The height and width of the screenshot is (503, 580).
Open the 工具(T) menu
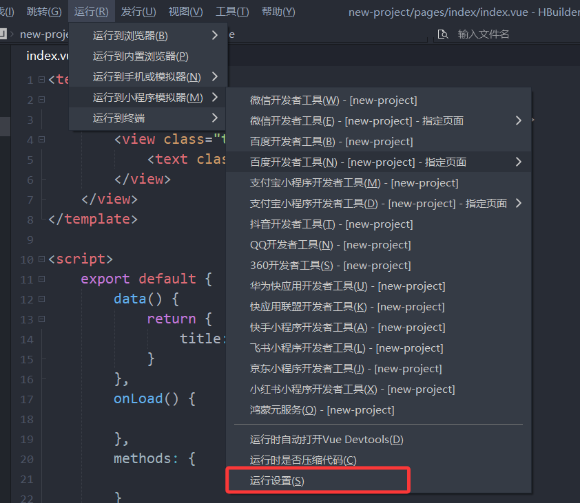click(x=232, y=12)
